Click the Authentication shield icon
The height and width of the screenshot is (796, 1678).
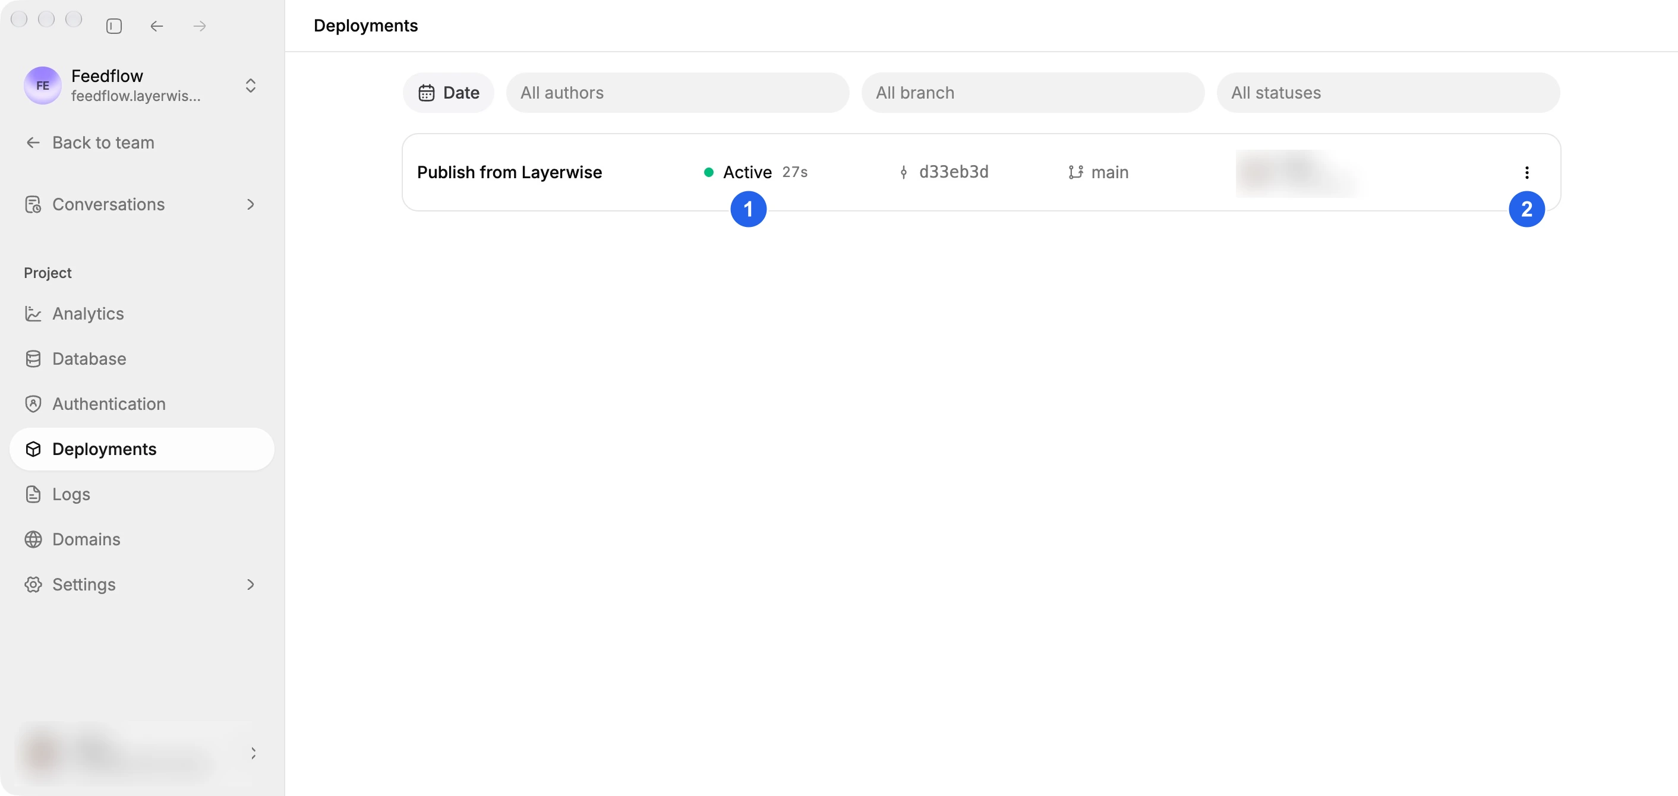coord(33,404)
